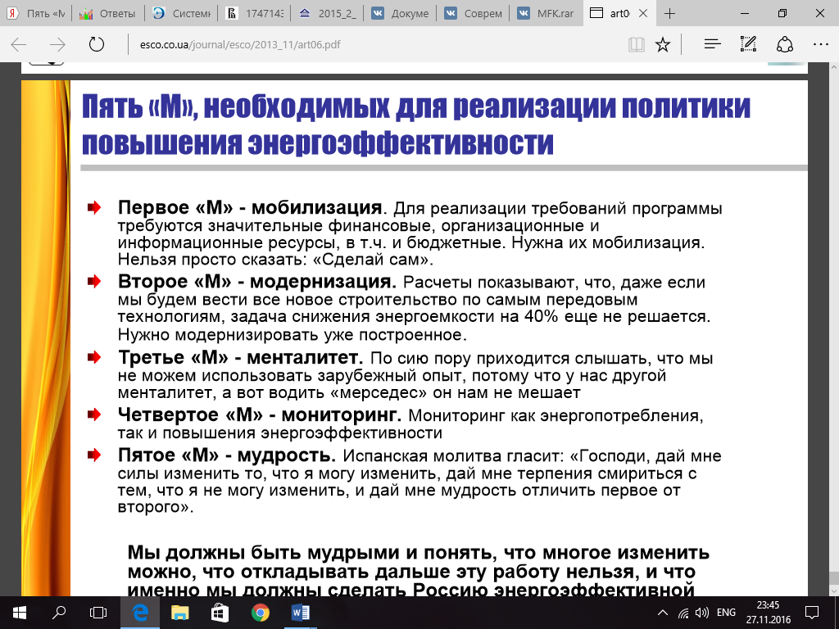Open Reading view book icon
The height and width of the screenshot is (629, 839).
[636, 44]
